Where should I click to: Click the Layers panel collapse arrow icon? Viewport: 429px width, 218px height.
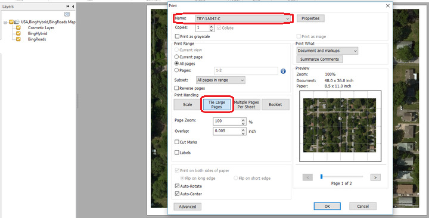pyautogui.click(x=73, y=7)
